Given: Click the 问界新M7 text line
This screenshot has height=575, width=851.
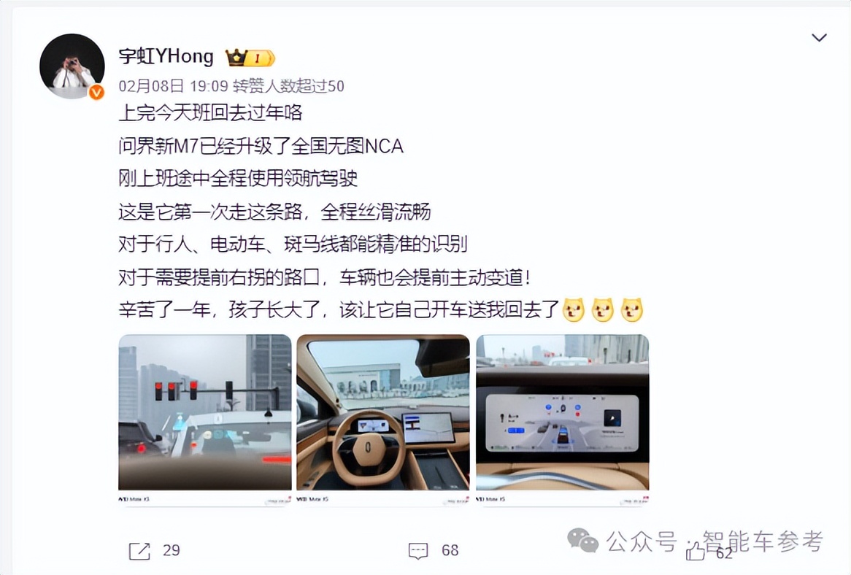Looking at the screenshot, I should click(261, 146).
